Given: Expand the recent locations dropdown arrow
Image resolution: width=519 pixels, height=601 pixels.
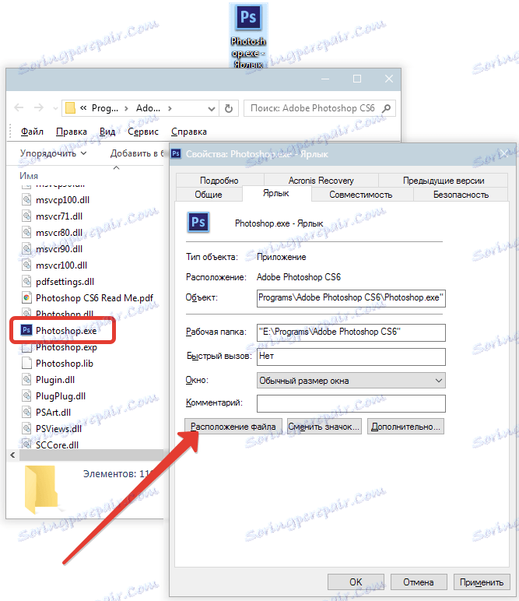Looking at the screenshot, I should 55,108.
